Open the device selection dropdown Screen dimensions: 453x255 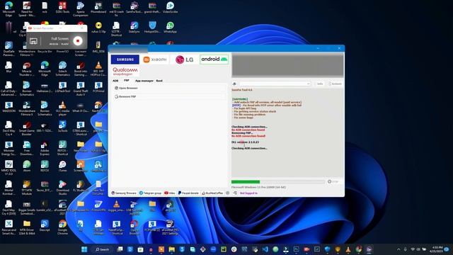[275, 84]
